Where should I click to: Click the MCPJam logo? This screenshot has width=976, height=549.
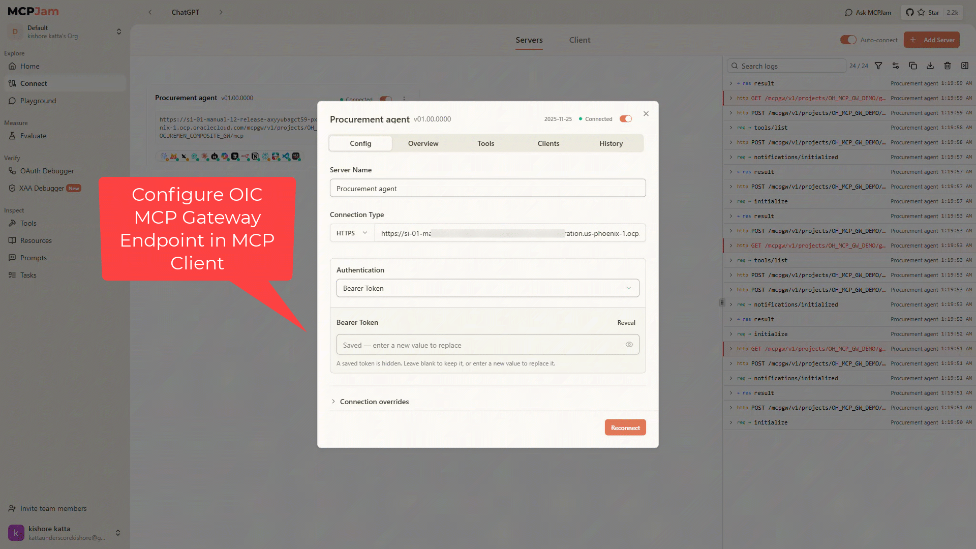[x=33, y=11]
